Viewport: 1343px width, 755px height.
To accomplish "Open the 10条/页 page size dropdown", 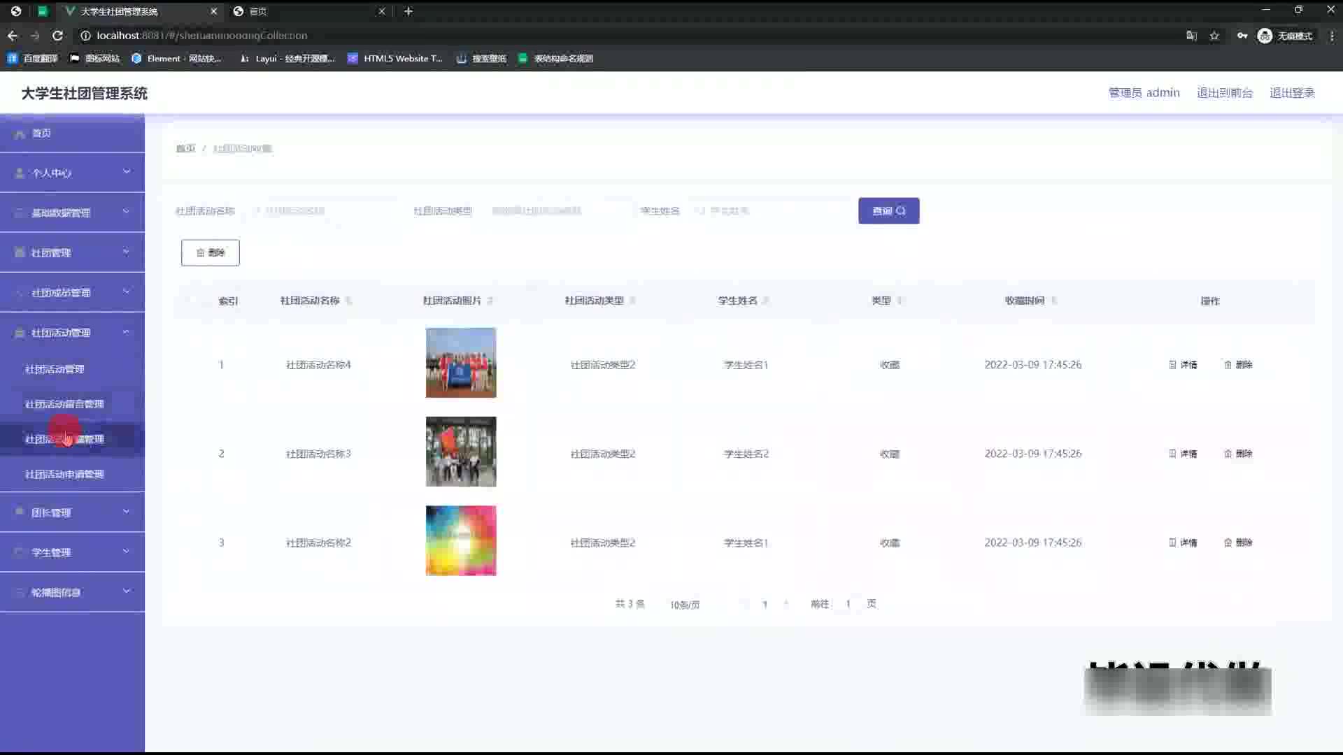I will pos(692,605).
